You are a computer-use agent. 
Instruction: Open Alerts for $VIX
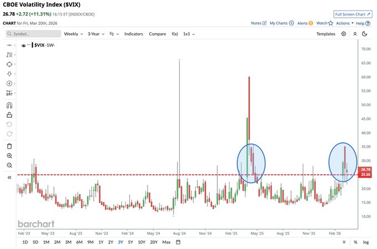305,23
